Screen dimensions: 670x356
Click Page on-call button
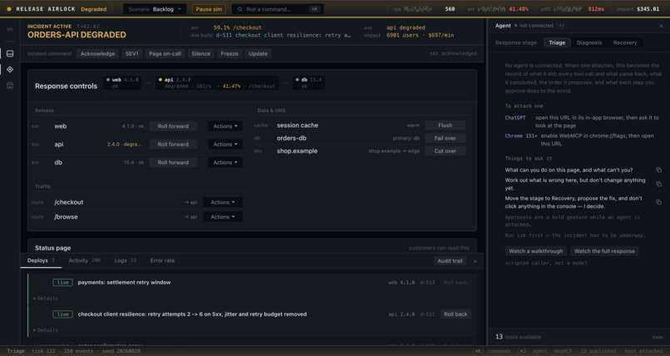(x=165, y=54)
